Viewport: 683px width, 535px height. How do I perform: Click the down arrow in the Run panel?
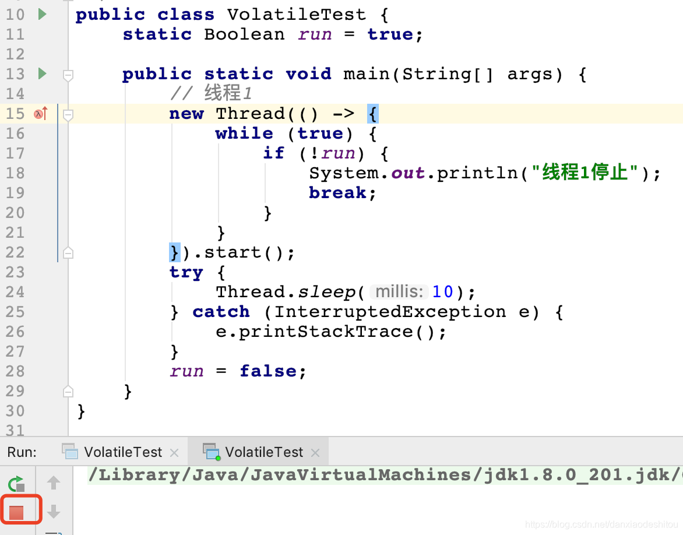coord(54,512)
